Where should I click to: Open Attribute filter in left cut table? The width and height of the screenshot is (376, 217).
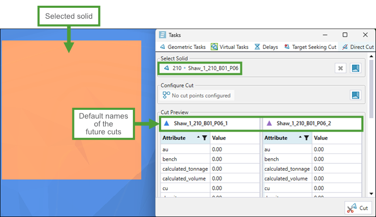coord(204,138)
